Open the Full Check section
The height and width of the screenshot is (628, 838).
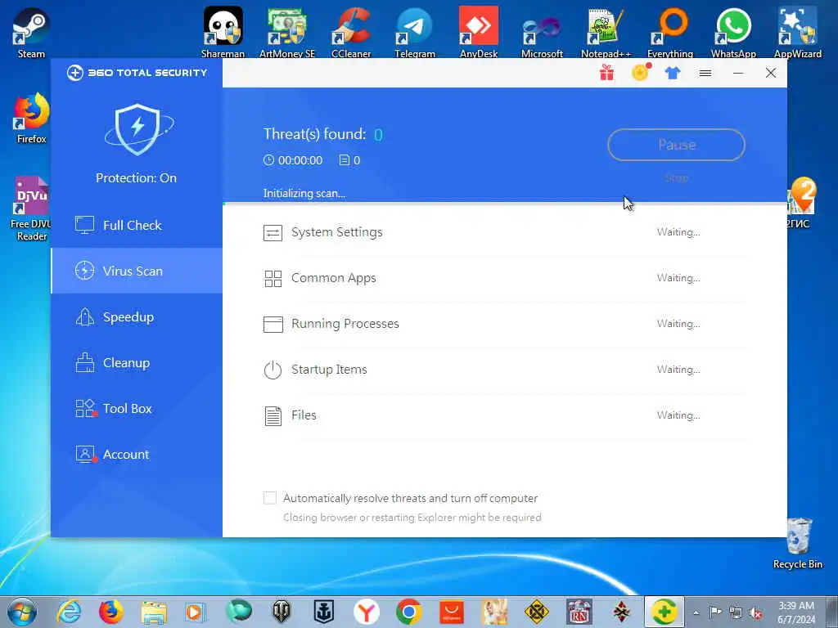(x=137, y=226)
